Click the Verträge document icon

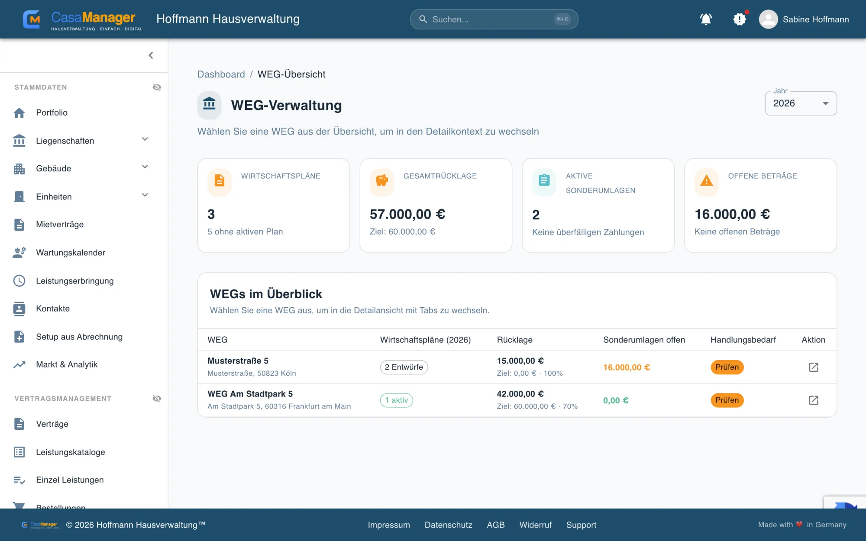coord(19,424)
